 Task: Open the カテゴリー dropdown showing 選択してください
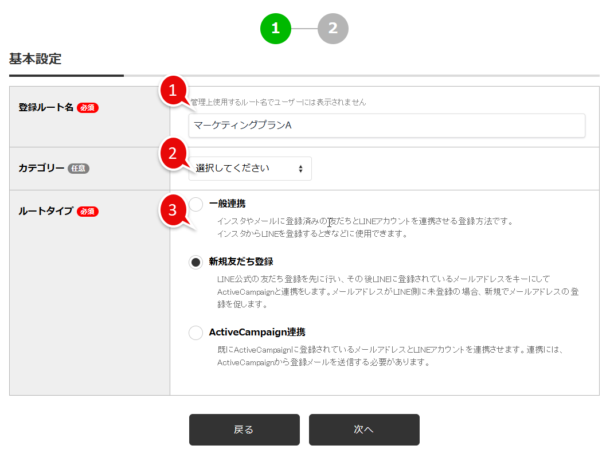coord(250,168)
